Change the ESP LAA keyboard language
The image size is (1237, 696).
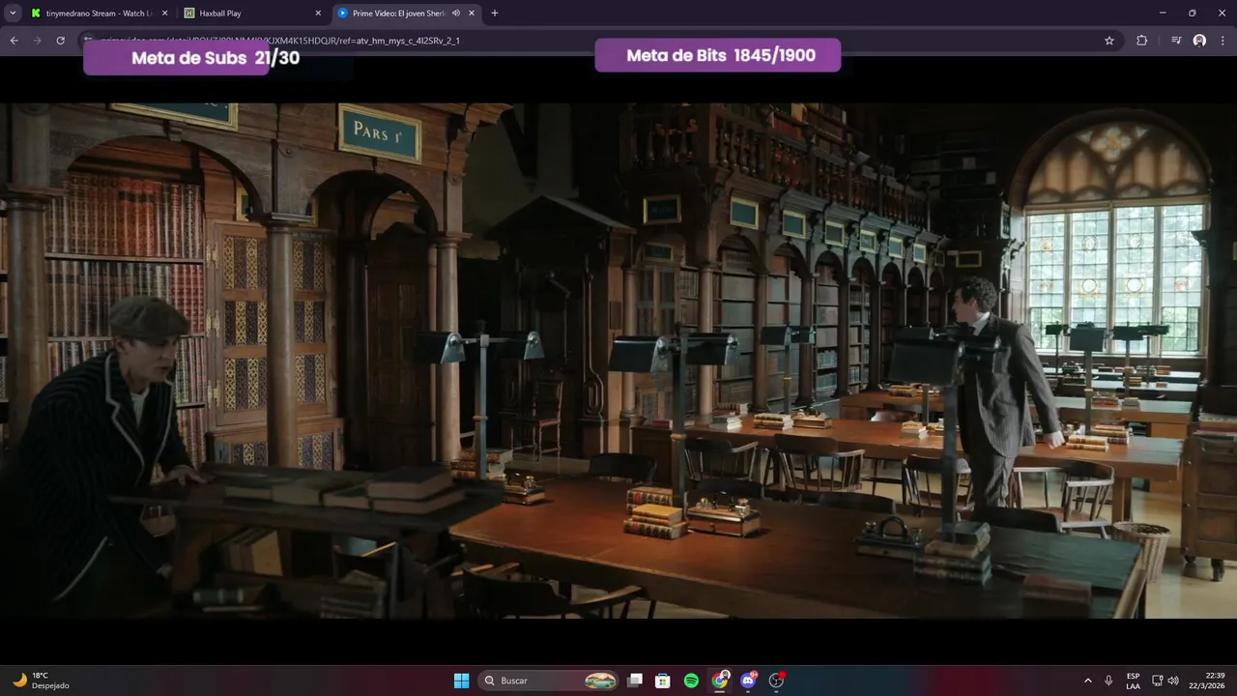[x=1133, y=681]
